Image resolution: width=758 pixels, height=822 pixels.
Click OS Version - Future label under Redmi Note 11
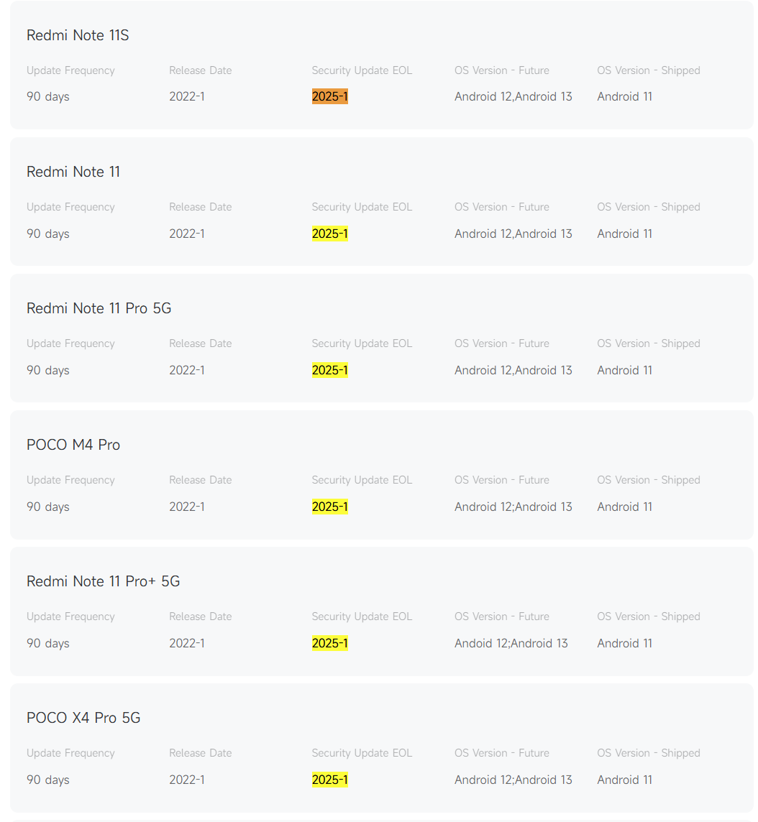tap(501, 207)
